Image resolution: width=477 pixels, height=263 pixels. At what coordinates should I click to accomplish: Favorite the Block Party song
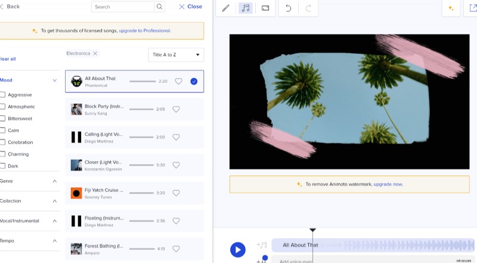tap(176, 109)
